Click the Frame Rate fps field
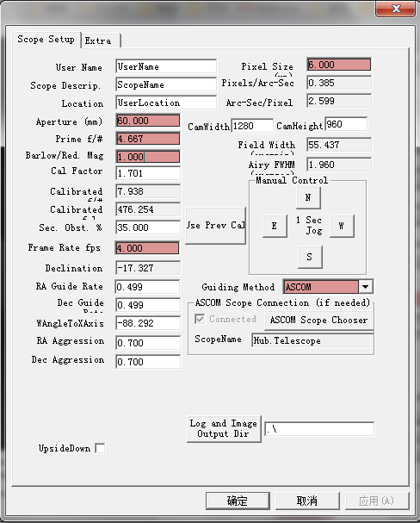The width and height of the screenshot is (420, 523). [x=147, y=248]
